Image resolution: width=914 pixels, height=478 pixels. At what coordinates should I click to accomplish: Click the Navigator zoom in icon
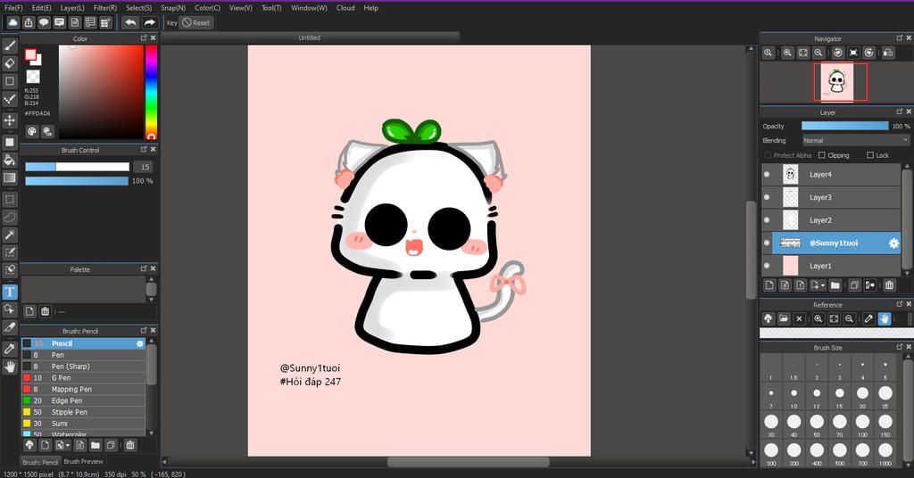coord(787,53)
